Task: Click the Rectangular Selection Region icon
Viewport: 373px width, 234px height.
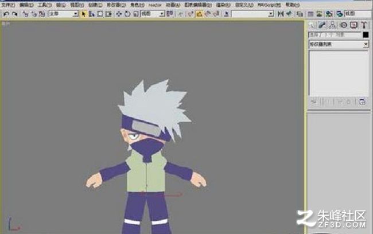Action: [100, 14]
